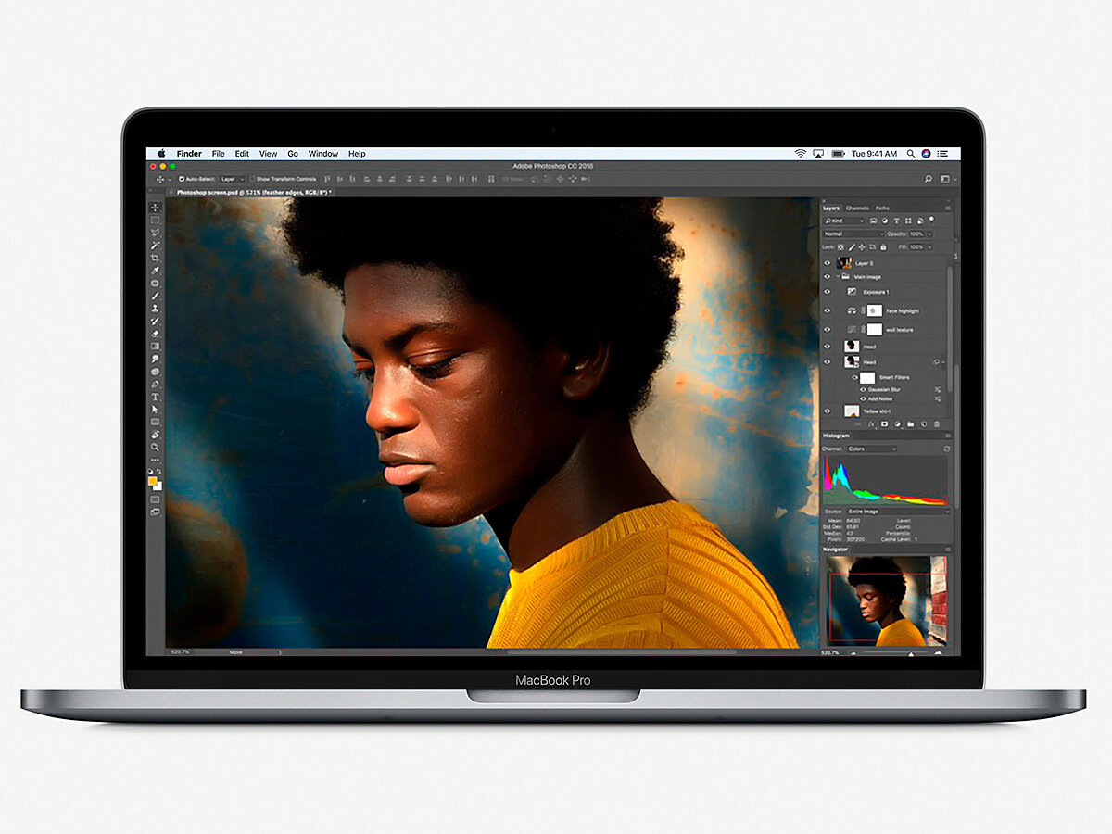1112x834 pixels.
Task: Select the Path Selection arrow tool
Action: (156, 409)
